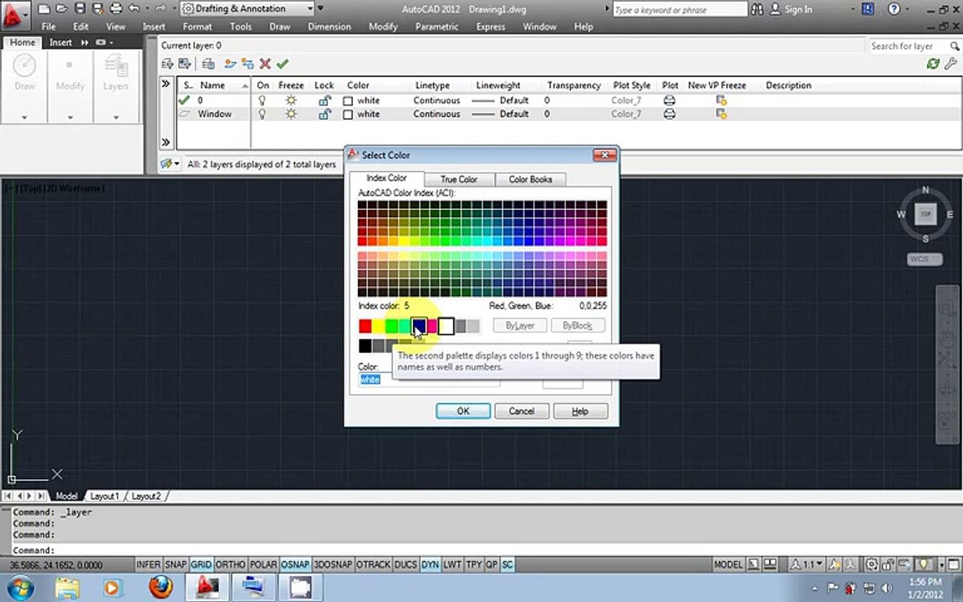The width and height of the screenshot is (963, 602).
Task: Click the Delete Layer red X icon
Action: point(265,64)
